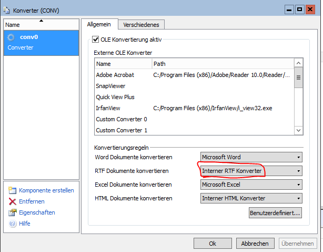The width and height of the screenshot is (323, 252).
Task: Expand HTML Dokumente konvertieren dropdown
Action: pyautogui.click(x=252, y=198)
